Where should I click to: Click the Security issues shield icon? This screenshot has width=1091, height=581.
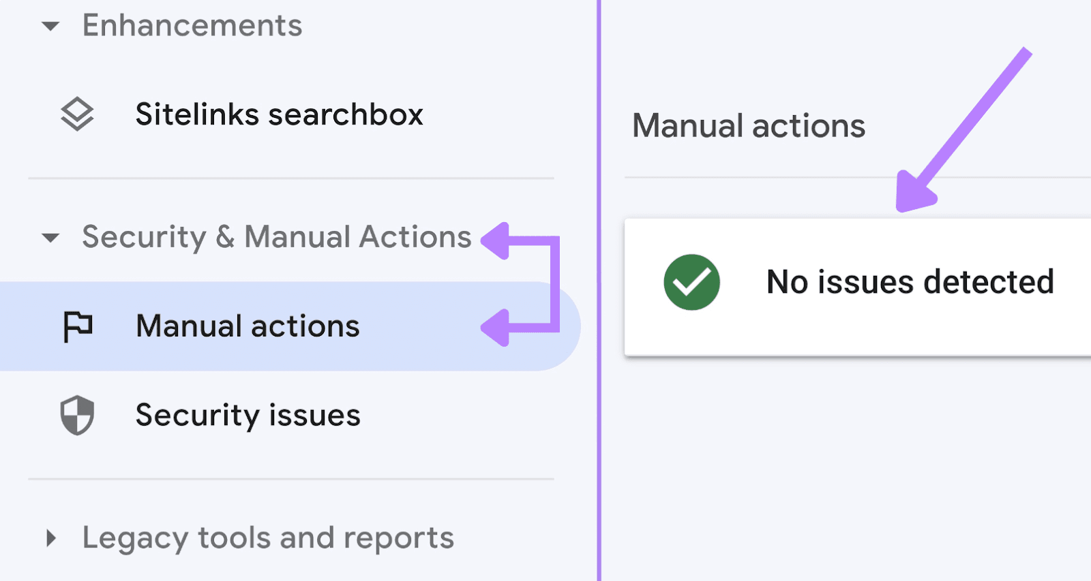pyautogui.click(x=77, y=415)
